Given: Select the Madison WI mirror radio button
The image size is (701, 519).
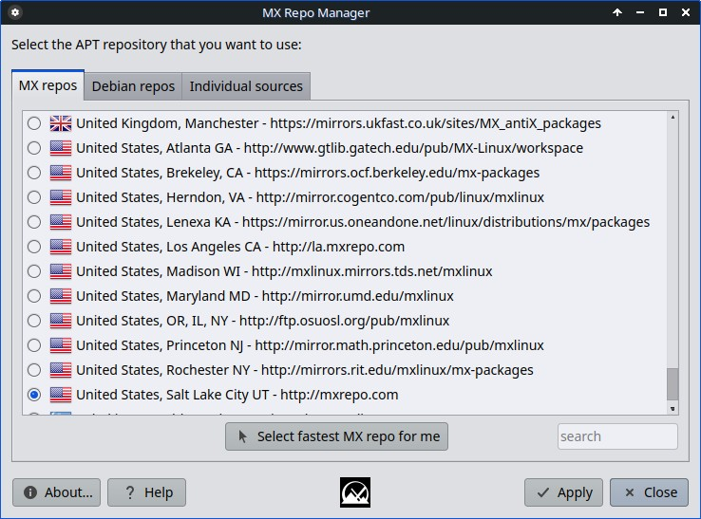Looking at the screenshot, I should coord(34,271).
